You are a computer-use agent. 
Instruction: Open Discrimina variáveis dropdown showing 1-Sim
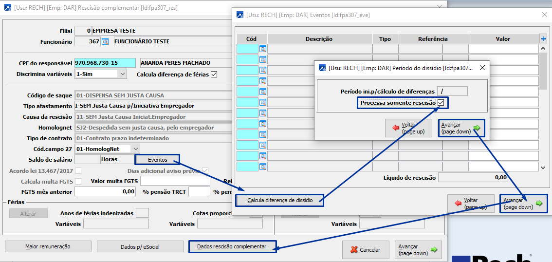click(x=100, y=74)
